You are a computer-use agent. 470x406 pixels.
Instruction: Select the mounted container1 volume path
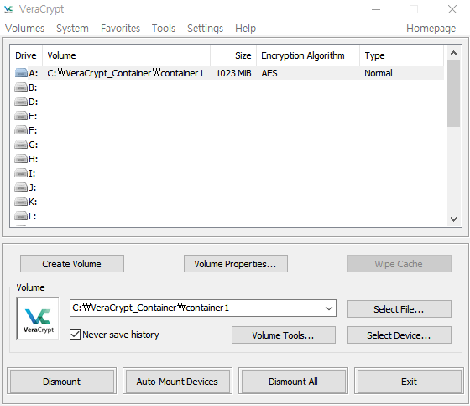point(126,73)
